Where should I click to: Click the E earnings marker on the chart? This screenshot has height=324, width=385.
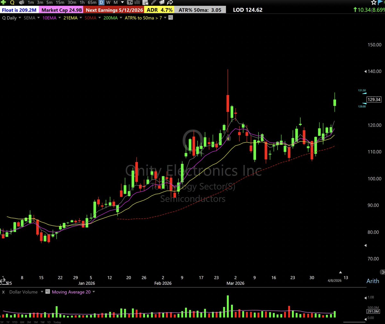click(x=228, y=139)
